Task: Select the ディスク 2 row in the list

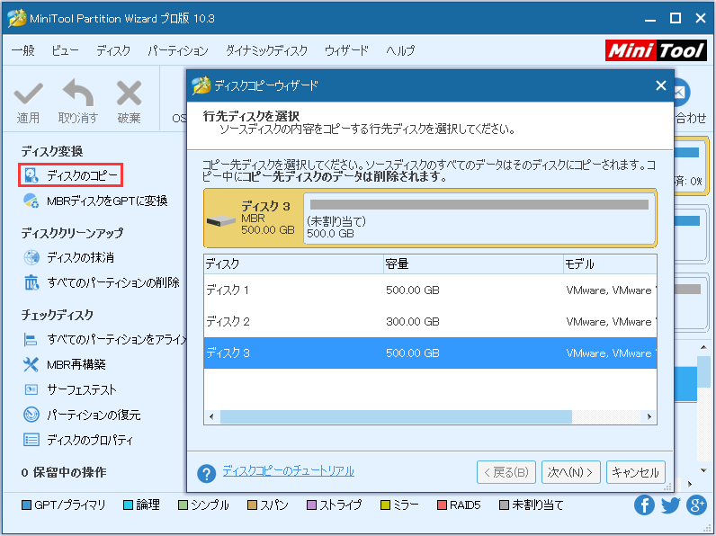Action: (430, 321)
